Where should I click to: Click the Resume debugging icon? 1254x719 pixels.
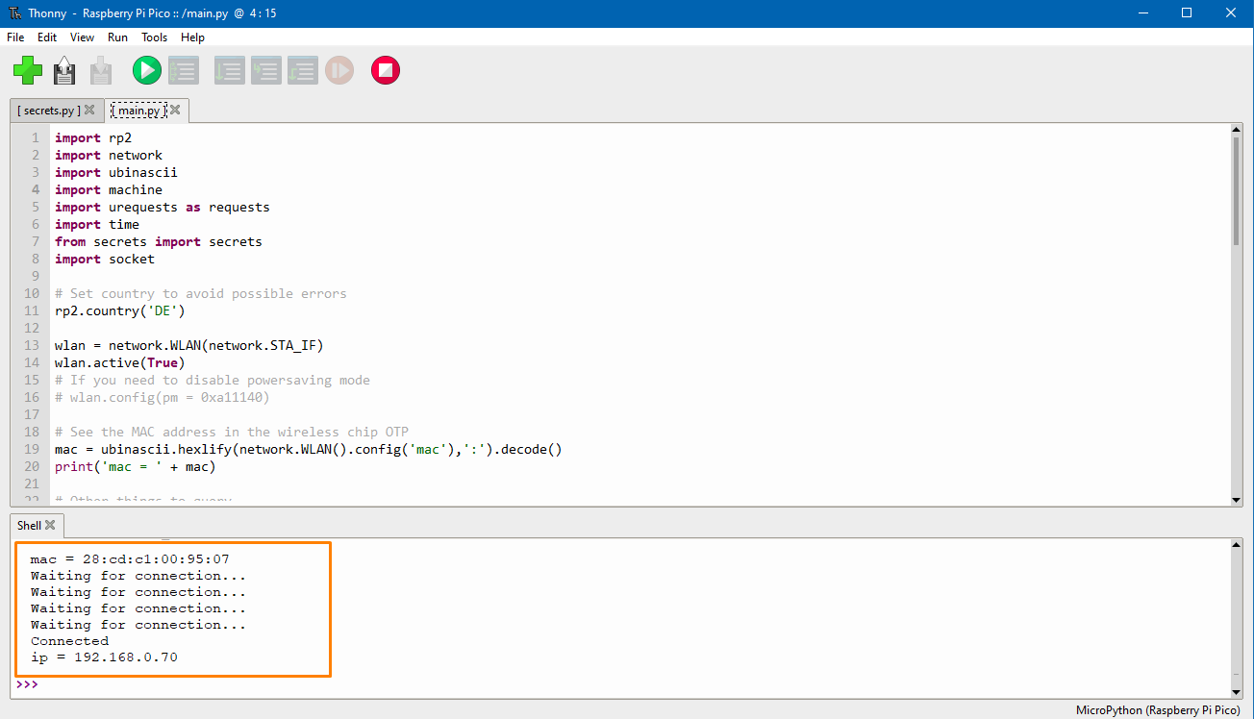click(x=339, y=70)
